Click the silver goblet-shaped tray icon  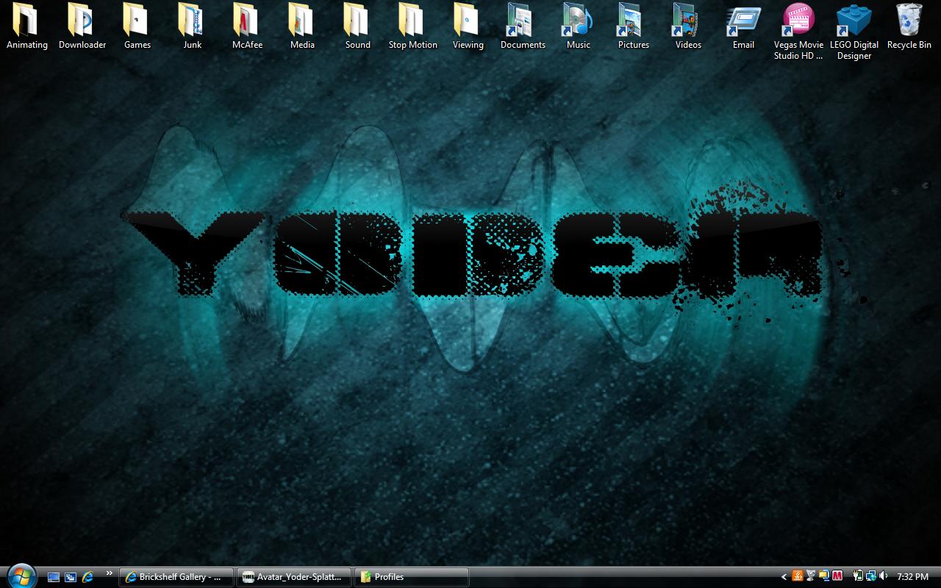811,577
